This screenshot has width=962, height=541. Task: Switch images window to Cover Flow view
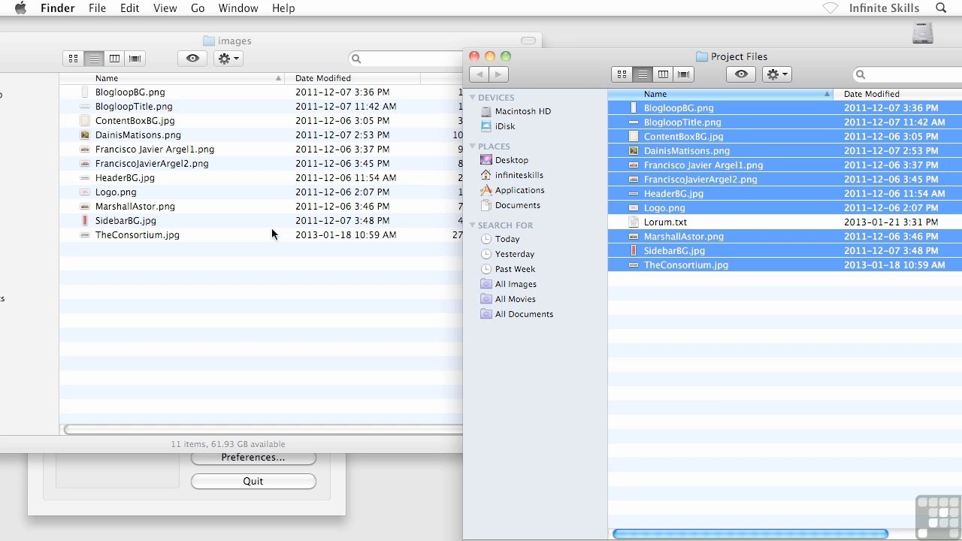(x=135, y=59)
